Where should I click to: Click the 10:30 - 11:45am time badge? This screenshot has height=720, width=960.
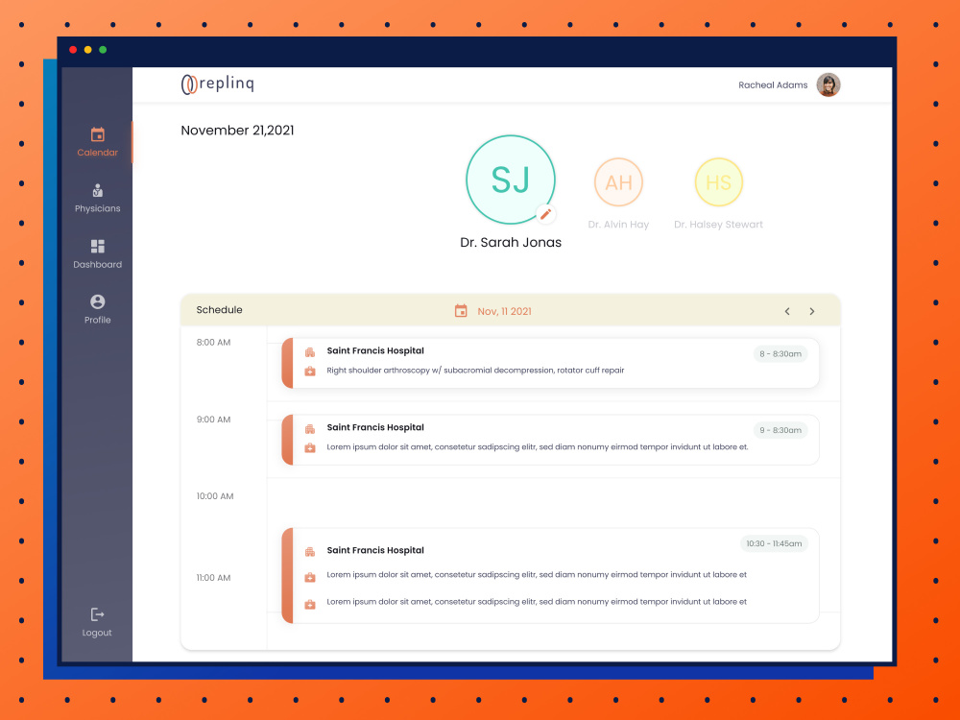[774, 543]
